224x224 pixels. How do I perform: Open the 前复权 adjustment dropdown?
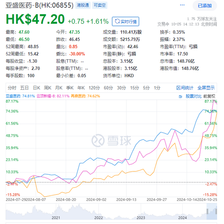[209, 96]
